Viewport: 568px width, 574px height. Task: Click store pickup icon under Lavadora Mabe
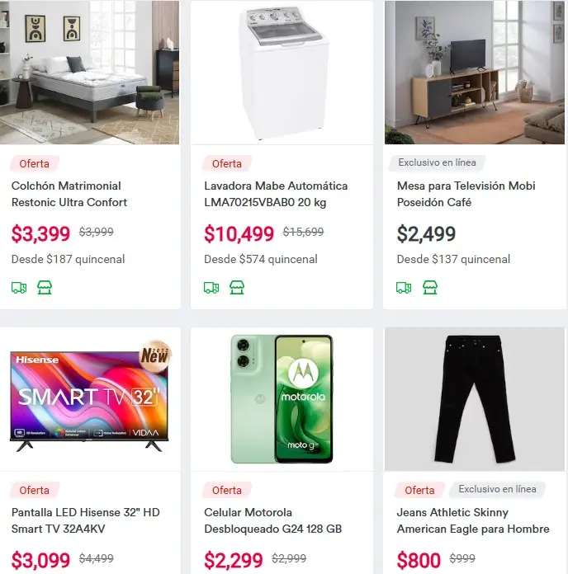coord(237,287)
